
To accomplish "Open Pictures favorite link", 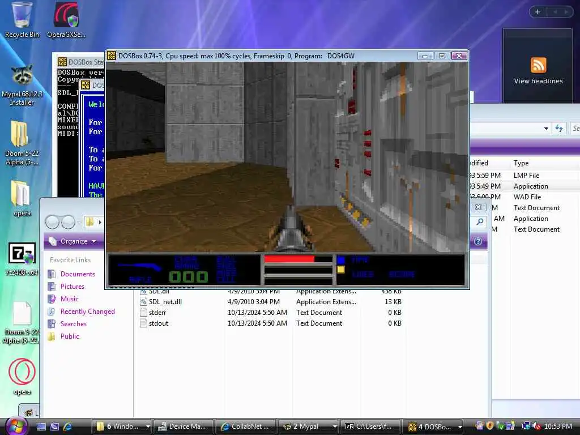I will 72,286.
